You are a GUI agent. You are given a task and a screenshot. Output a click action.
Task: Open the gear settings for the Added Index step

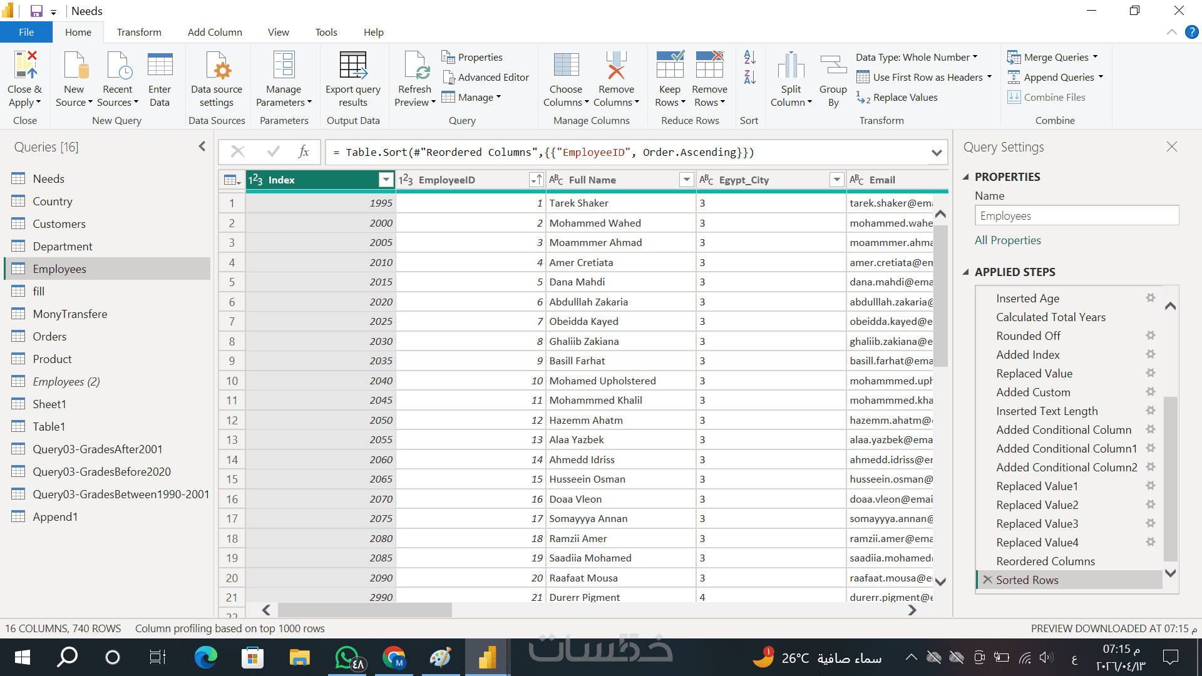point(1150,354)
